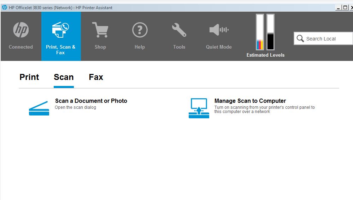353x200 pixels.
Task: Click the Estimated Levels label
Action: [265, 55]
